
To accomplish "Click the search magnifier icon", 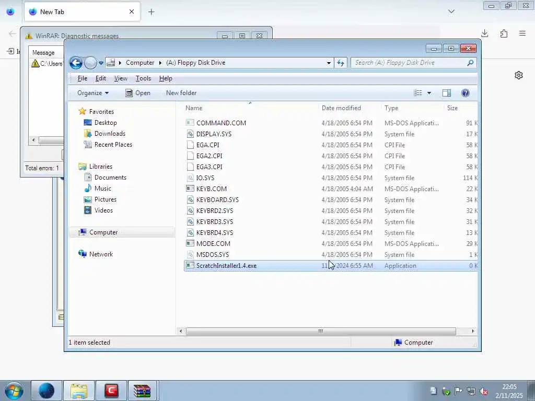I will (470, 63).
